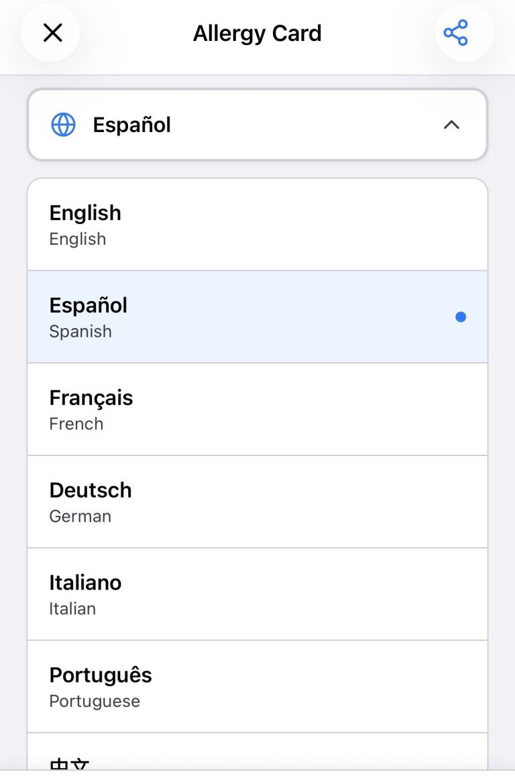Switch the card language to Deutsch

coord(257,502)
